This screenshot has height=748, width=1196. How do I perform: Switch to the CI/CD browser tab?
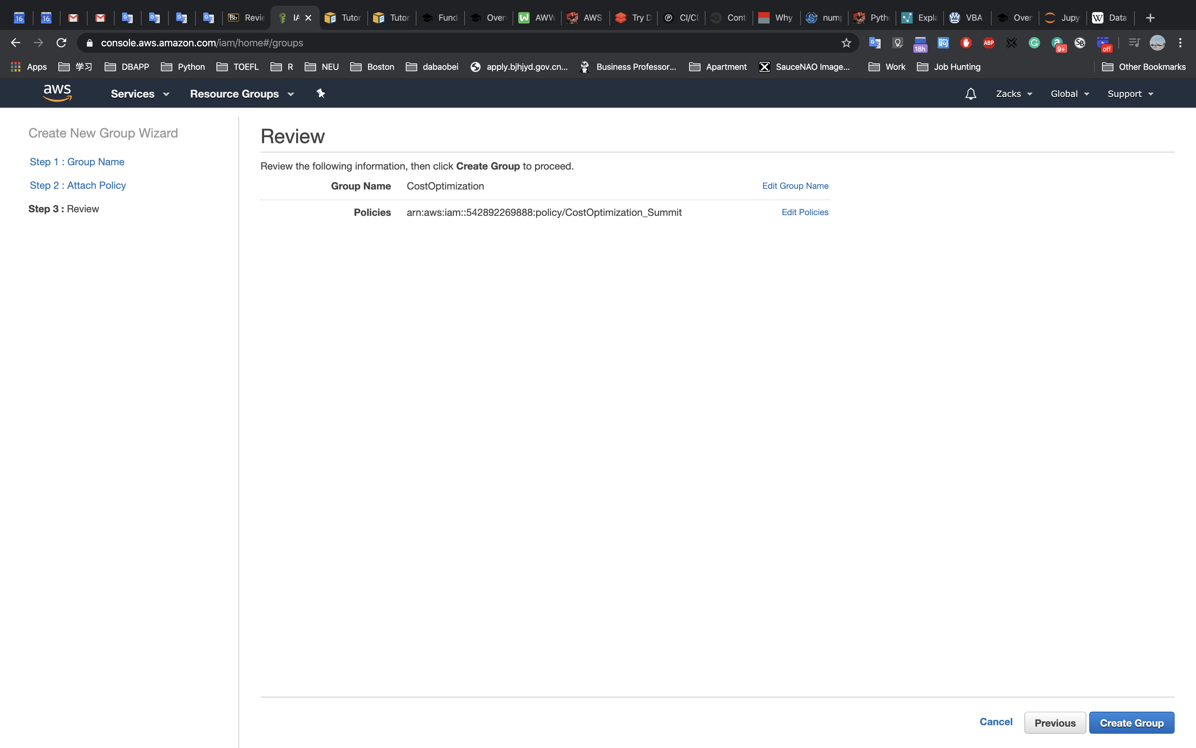click(682, 18)
